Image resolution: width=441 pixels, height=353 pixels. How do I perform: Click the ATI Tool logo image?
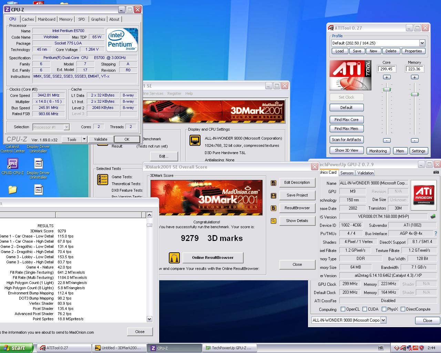(x=350, y=75)
